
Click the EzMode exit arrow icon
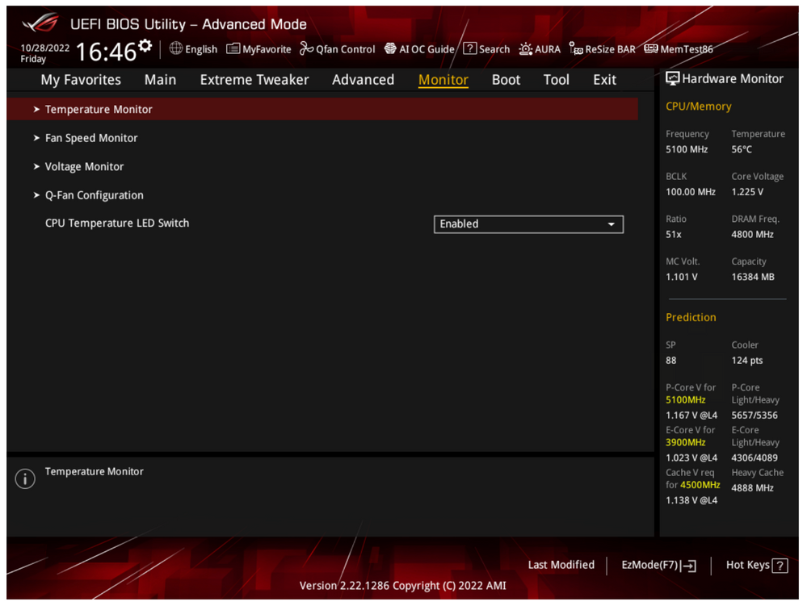click(x=688, y=566)
